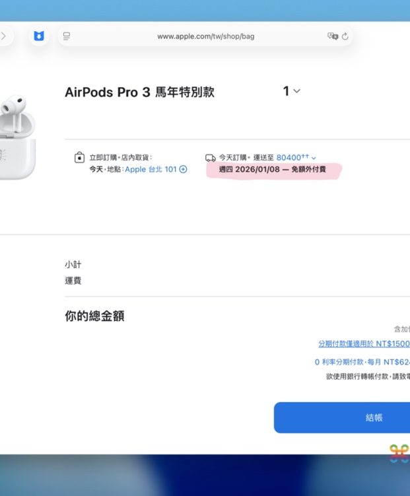Reload the page with the refresh icon
This screenshot has height=496, width=410.
pos(345,36)
